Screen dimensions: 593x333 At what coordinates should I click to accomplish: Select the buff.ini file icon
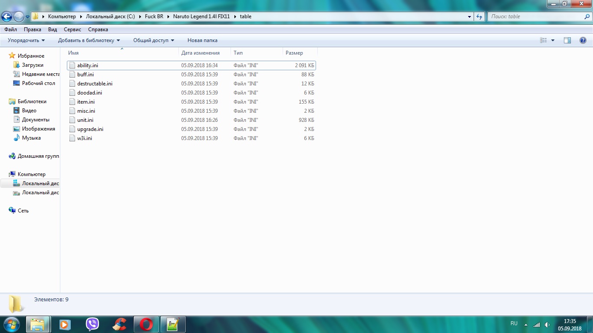click(72, 75)
